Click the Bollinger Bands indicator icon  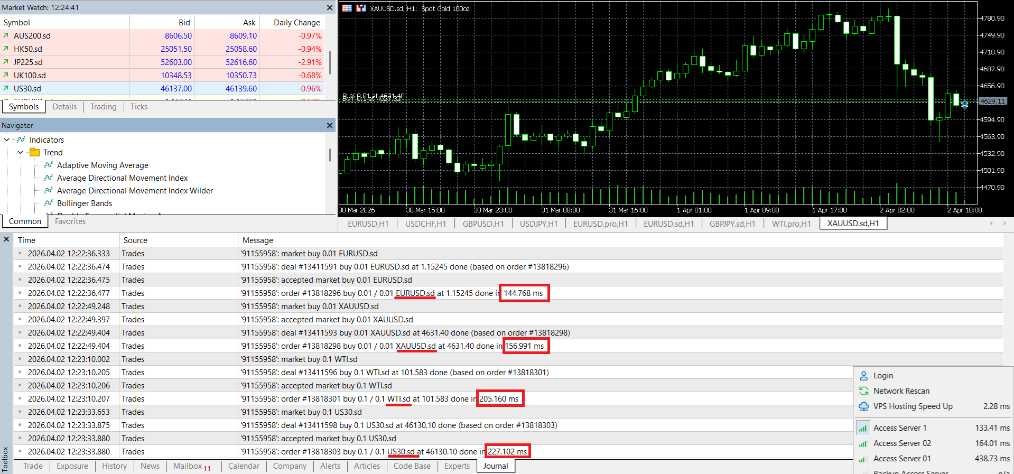49,203
